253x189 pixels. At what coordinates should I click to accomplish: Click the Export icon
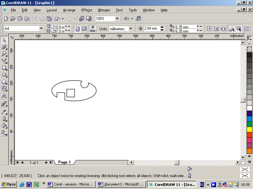(x=89, y=19)
